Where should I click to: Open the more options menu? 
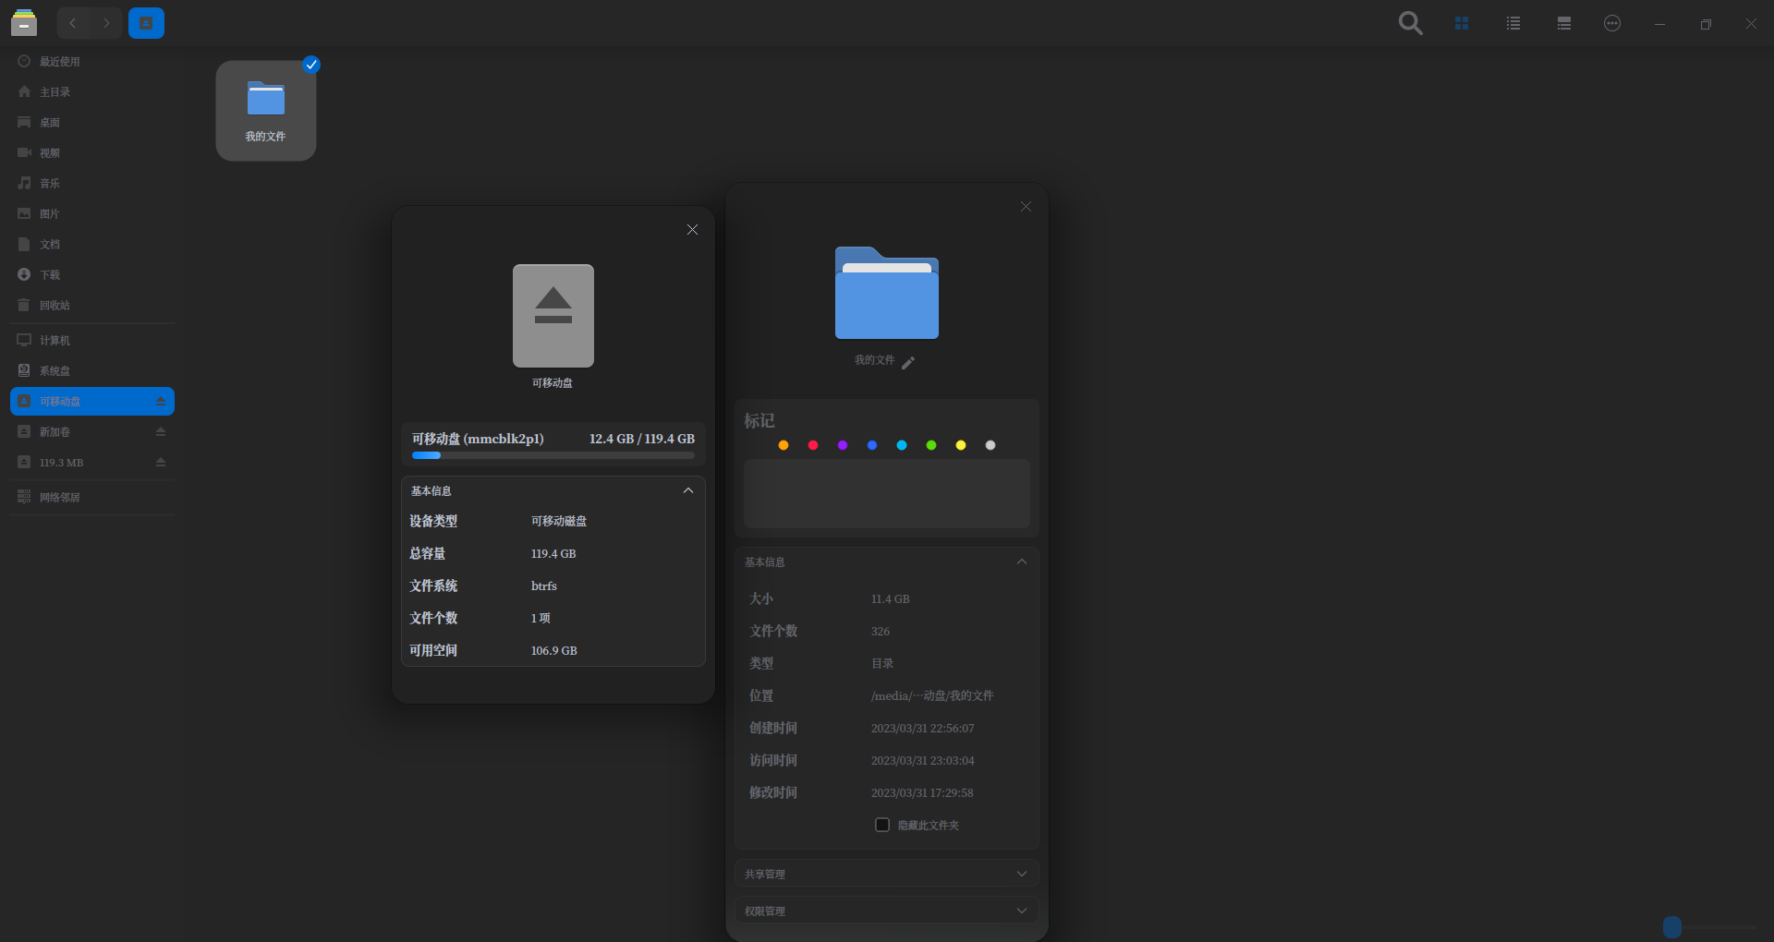[1611, 23]
